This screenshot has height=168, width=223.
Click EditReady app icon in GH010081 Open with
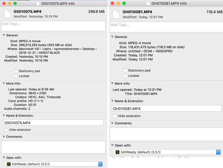tap(117, 152)
